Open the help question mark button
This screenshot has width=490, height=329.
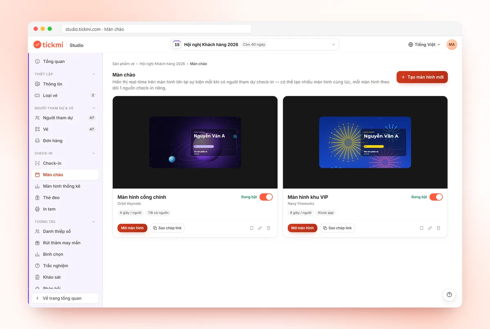pos(449,295)
